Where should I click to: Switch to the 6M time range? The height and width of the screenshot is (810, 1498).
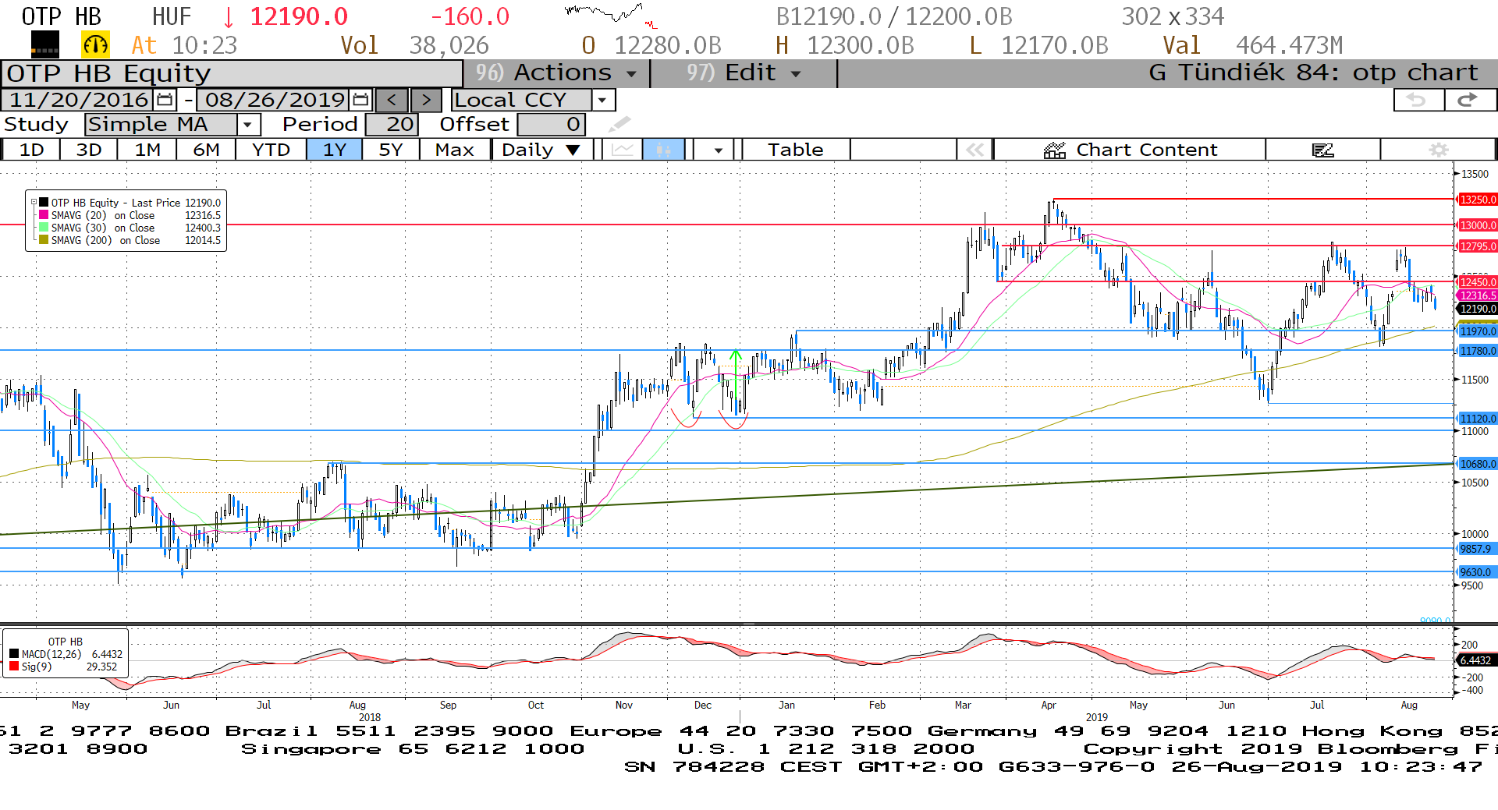coord(206,150)
